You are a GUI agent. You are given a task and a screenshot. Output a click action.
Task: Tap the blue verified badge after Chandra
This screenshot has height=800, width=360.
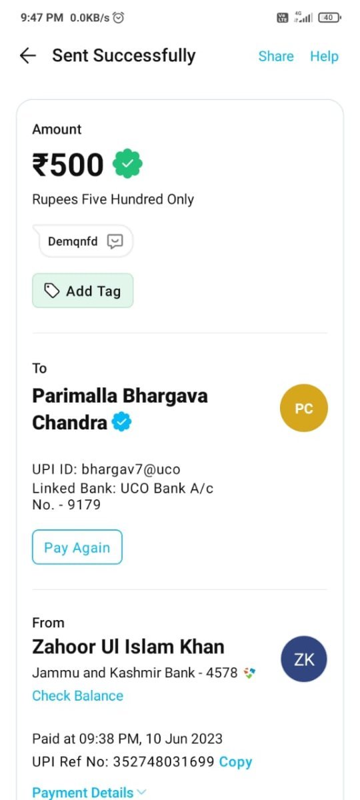click(x=121, y=422)
